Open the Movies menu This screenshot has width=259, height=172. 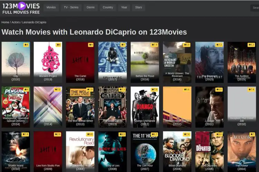51,7
